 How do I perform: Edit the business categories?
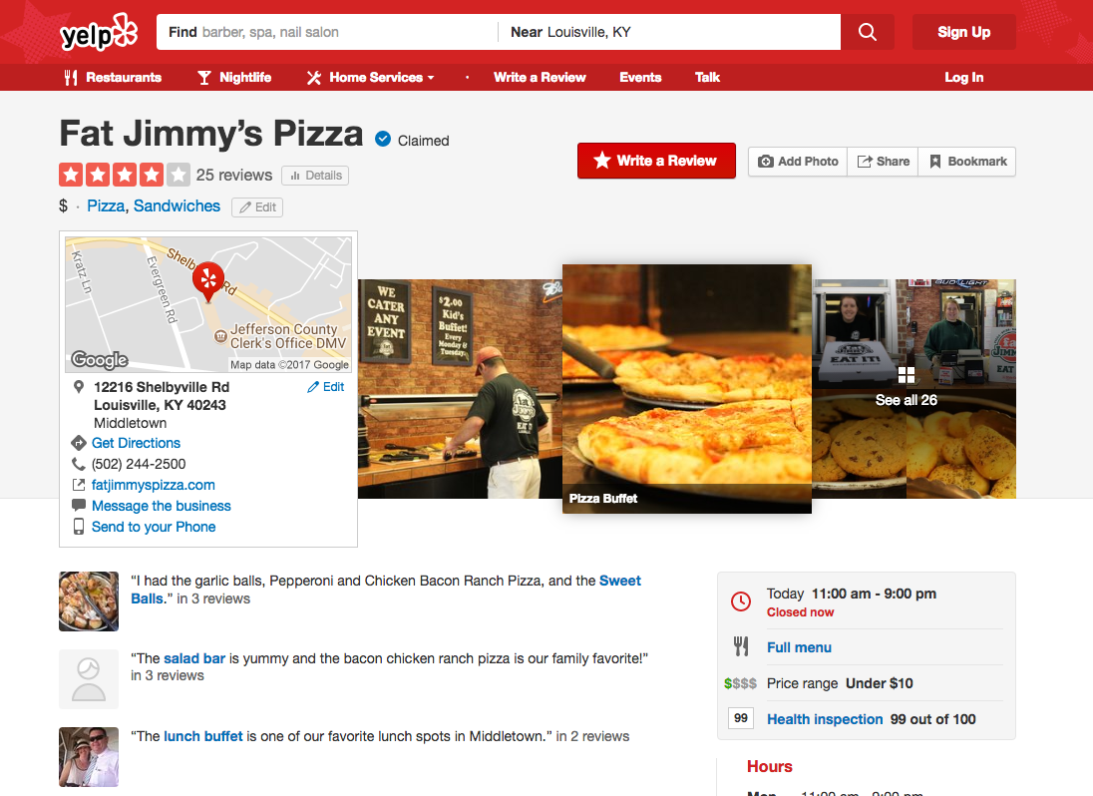tap(257, 207)
